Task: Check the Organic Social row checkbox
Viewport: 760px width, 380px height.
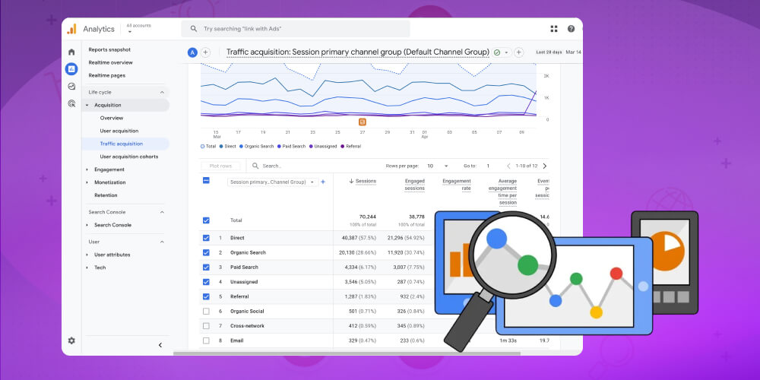Action: pyautogui.click(x=206, y=311)
